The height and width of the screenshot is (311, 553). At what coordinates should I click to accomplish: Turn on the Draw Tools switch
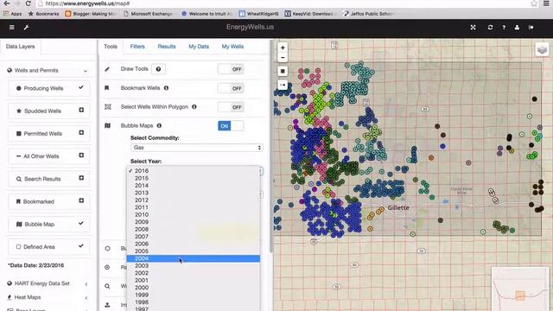tap(231, 69)
